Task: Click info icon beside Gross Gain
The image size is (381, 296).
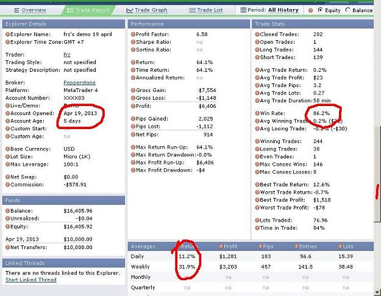Action: point(133,90)
